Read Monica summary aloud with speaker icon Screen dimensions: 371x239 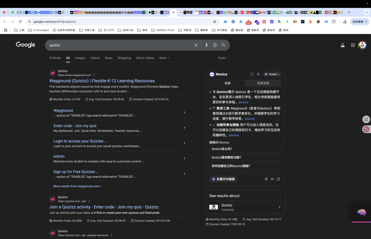click(272, 179)
